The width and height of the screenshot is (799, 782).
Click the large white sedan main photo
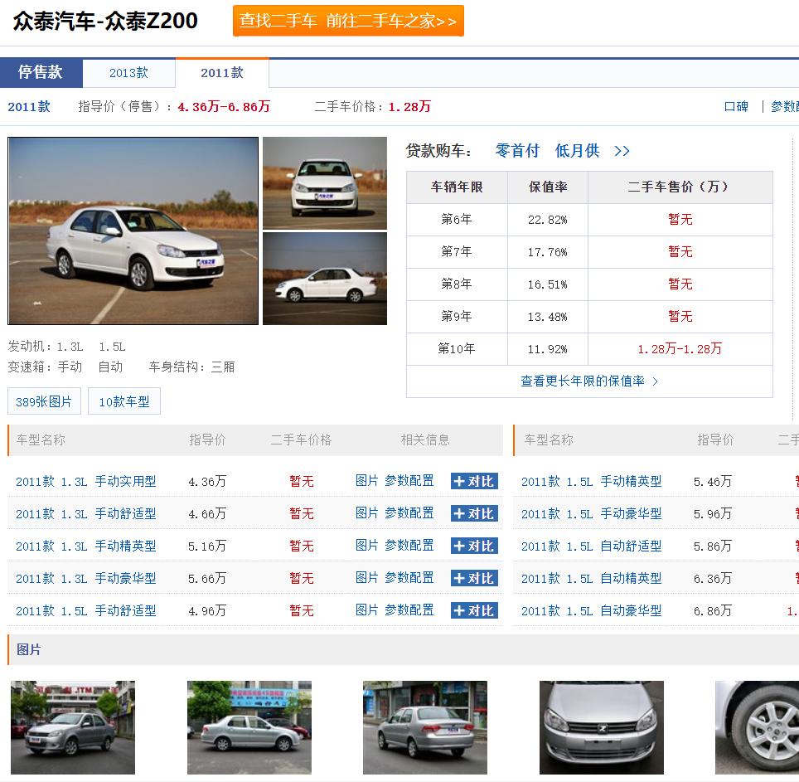[x=133, y=231]
